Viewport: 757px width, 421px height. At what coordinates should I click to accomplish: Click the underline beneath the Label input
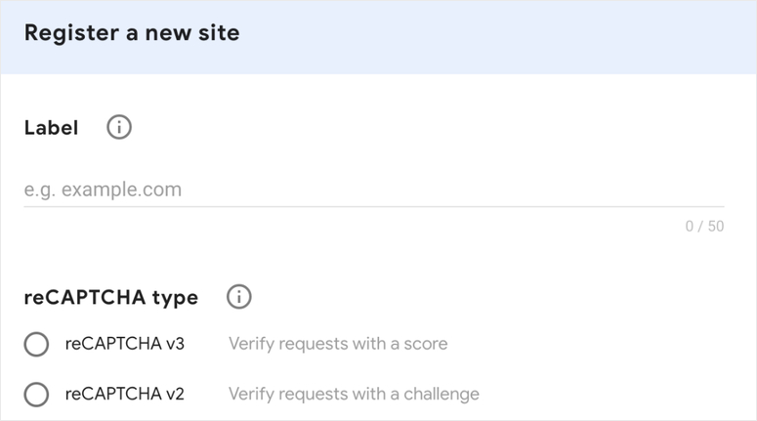(374, 207)
